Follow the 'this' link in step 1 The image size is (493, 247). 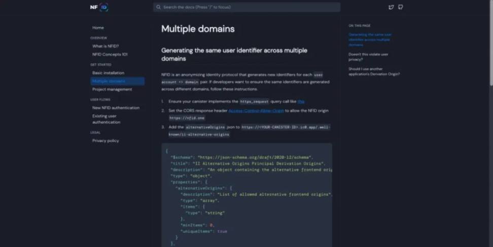point(301,101)
